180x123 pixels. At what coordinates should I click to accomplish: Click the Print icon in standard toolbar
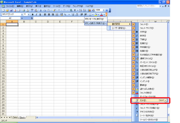[24, 10]
